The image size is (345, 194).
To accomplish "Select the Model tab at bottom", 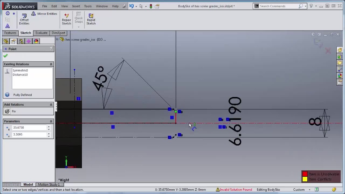I will [x=28, y=185].
